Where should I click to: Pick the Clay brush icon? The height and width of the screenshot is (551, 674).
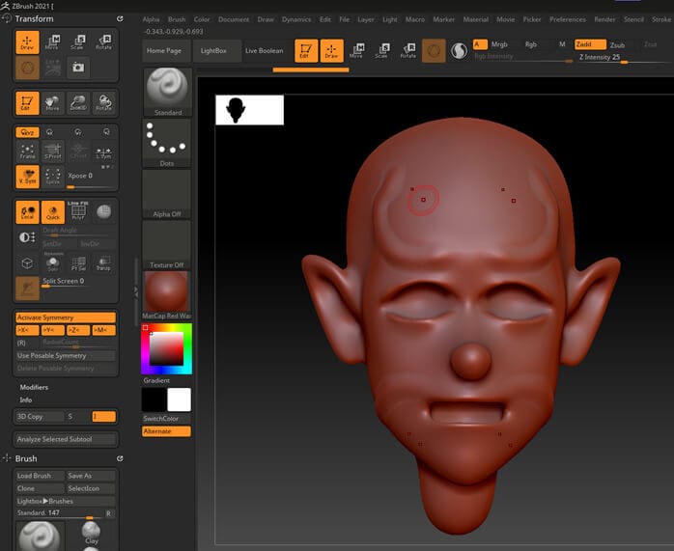[91, 532]
